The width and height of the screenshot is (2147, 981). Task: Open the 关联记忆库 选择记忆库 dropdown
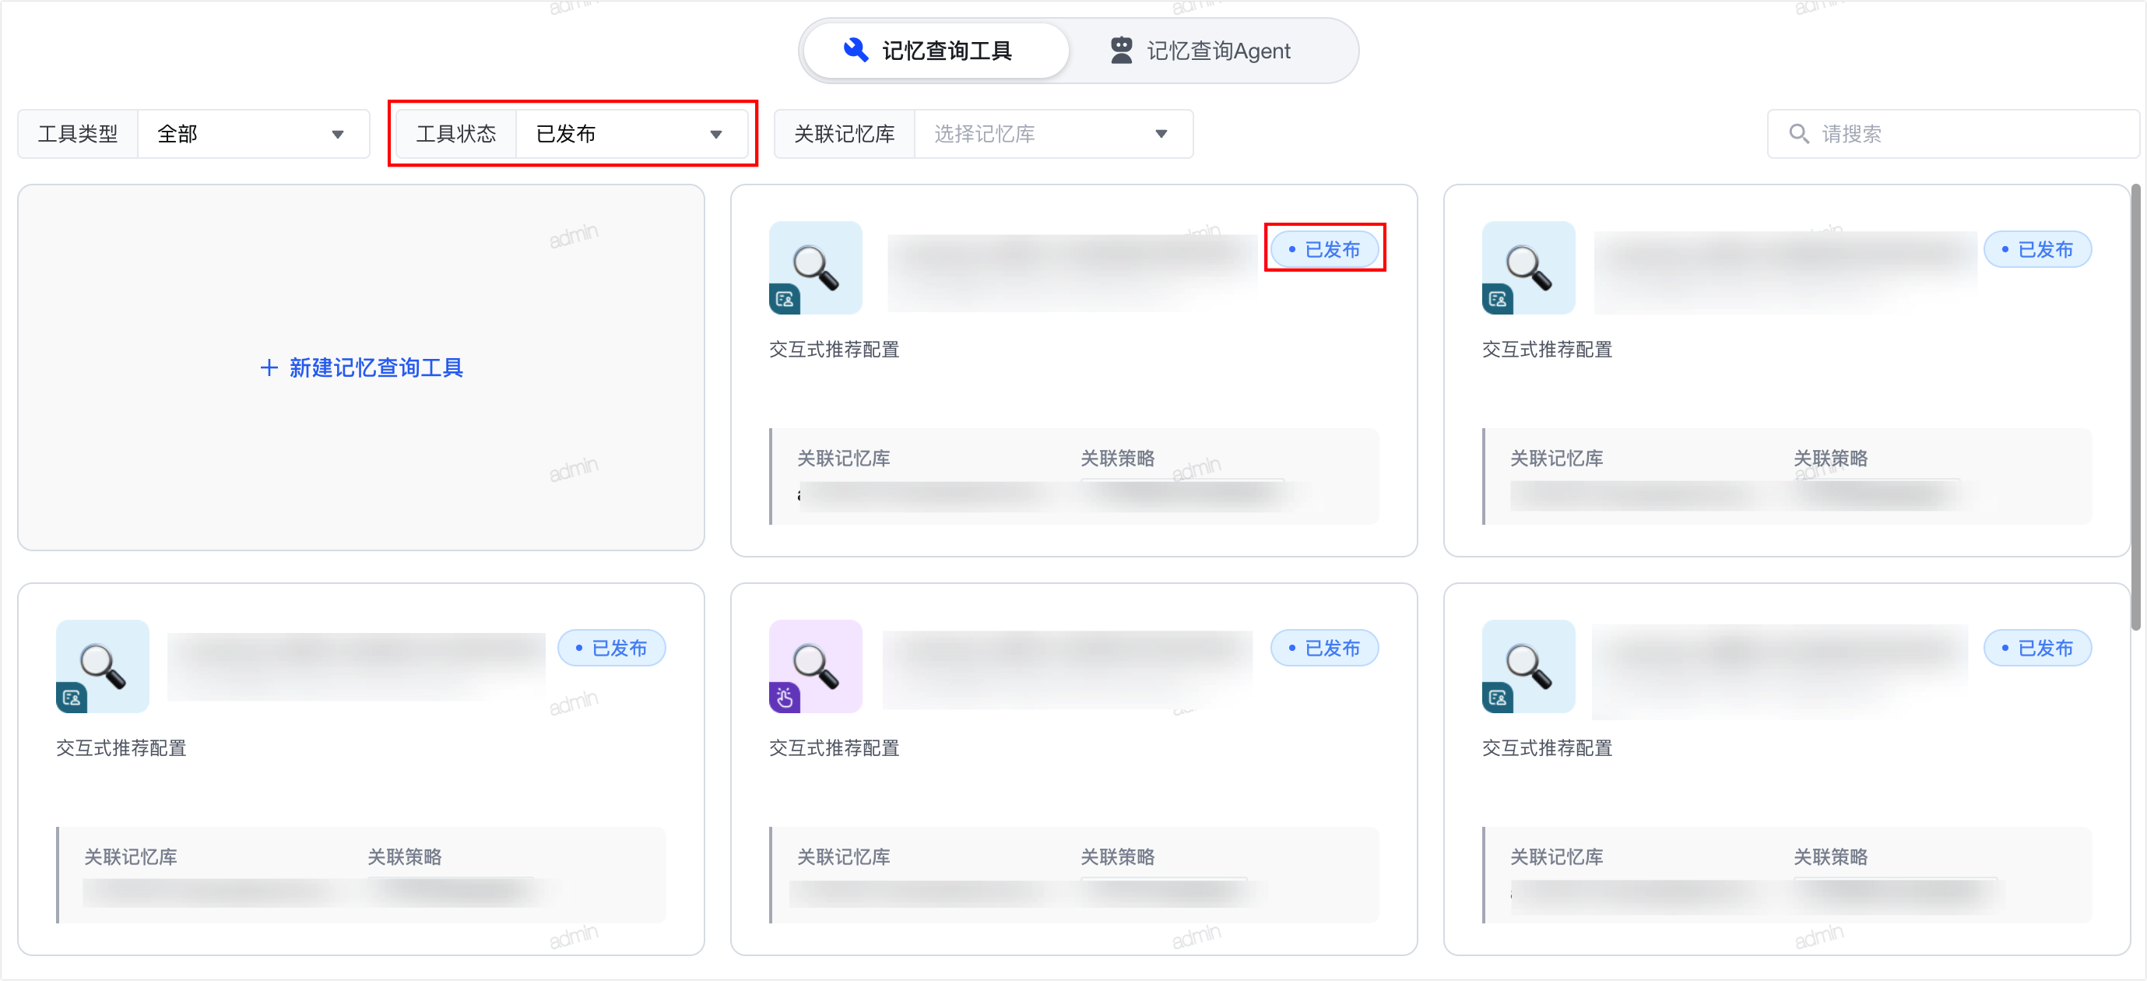[x=1052, y=134]
